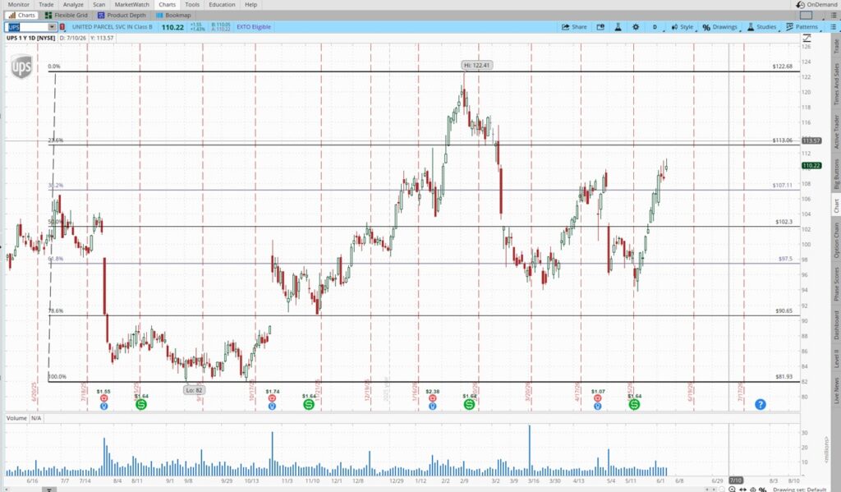The width and height of the screenshot is (841, 492).
Task: Open the MarketWatch main tab
Action: click(132, 4)
